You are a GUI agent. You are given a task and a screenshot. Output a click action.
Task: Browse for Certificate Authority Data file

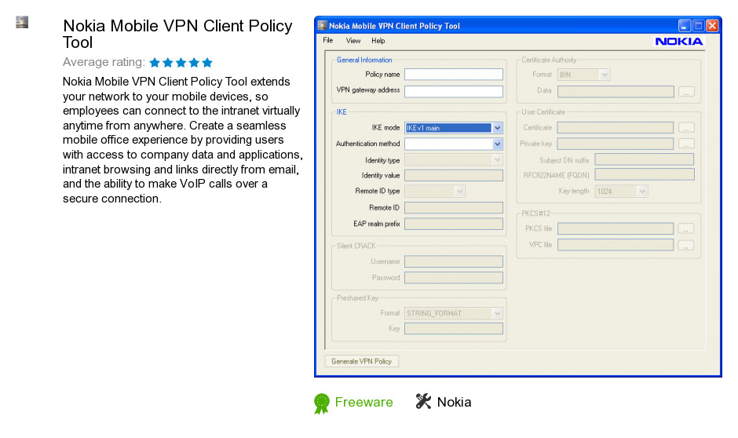686,92
